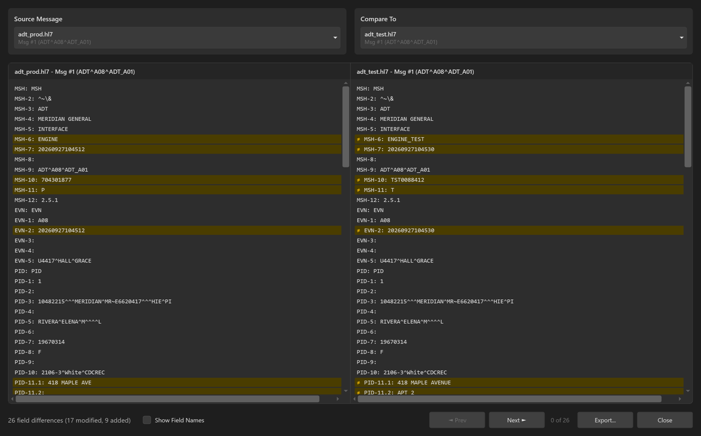
Task: Click the left pane scroll-up arrow
Action: click(346, 83)
